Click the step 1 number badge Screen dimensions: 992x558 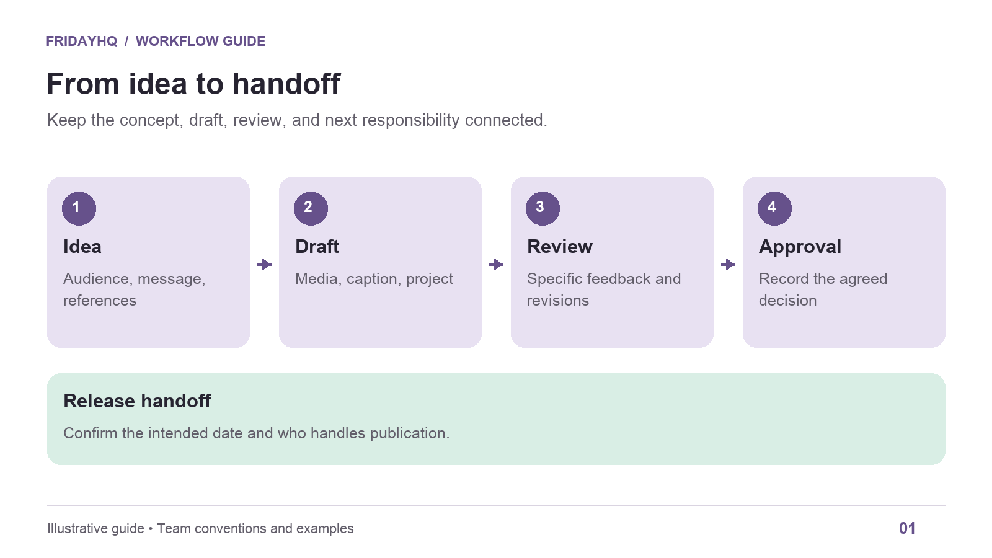point(79,208)
